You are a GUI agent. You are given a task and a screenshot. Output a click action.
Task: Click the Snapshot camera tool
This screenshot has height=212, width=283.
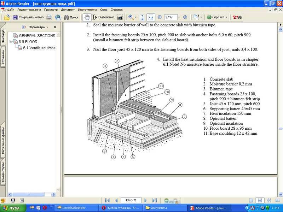(120, 17)
